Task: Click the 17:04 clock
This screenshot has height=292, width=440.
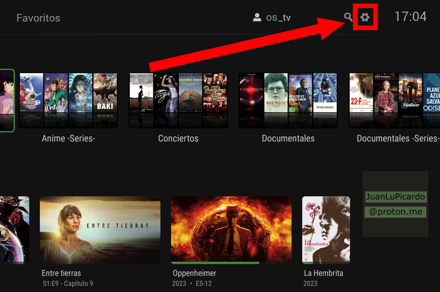Action: pos(410,17)
